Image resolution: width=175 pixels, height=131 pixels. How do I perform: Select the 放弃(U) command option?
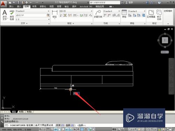(60, 125)
